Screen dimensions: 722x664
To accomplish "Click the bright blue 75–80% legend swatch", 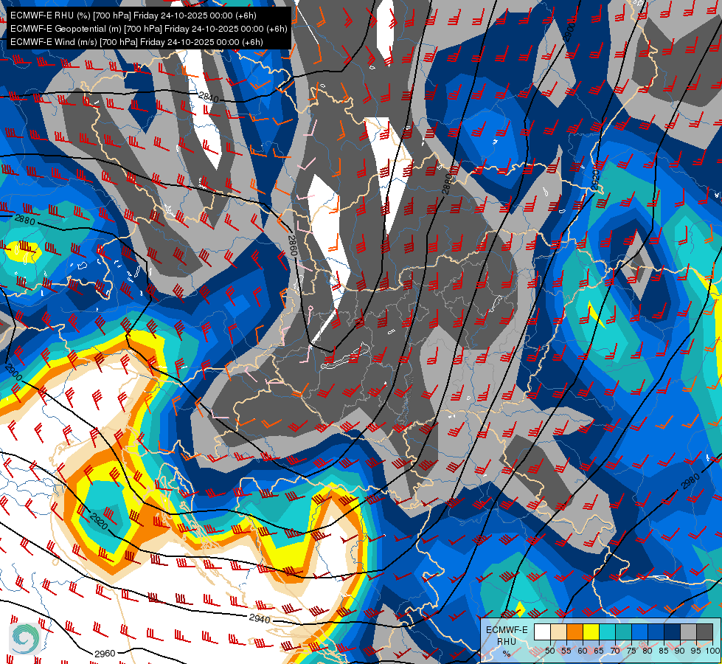I will 639,632.
